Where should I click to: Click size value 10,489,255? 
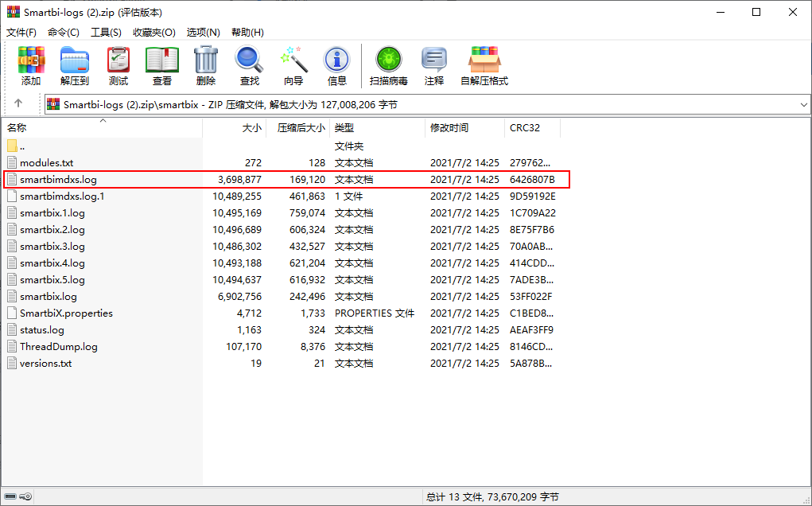click(237, 197)
